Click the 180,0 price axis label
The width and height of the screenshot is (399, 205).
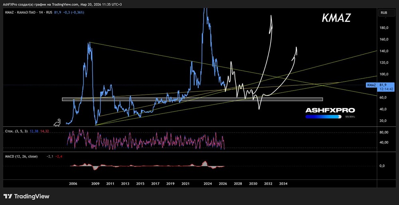click(384, 28)
